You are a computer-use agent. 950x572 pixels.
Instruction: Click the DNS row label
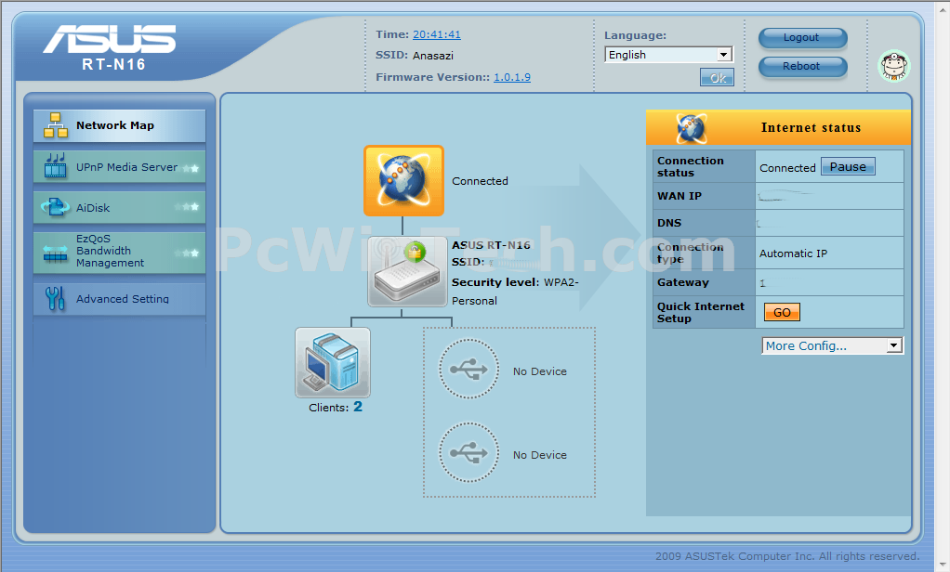669,223
